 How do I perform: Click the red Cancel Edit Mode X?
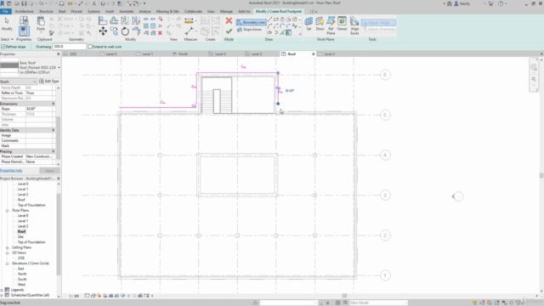tap(229, 20)
